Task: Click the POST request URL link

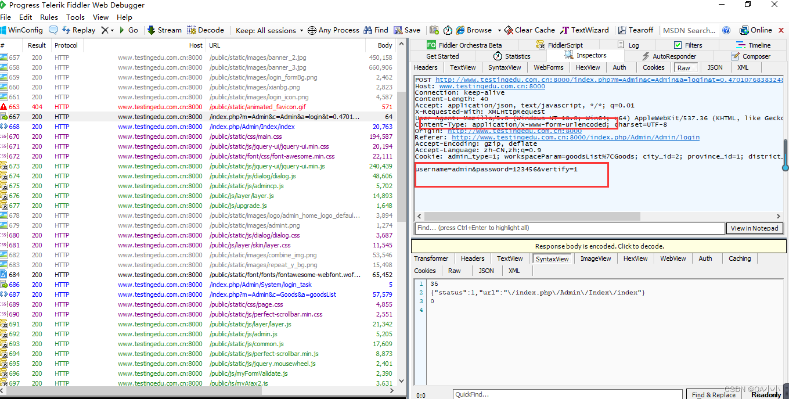Action: click(x=610, y=80)
